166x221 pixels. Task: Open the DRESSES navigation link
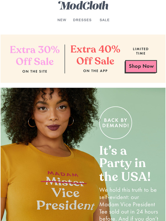click(82, 20)
